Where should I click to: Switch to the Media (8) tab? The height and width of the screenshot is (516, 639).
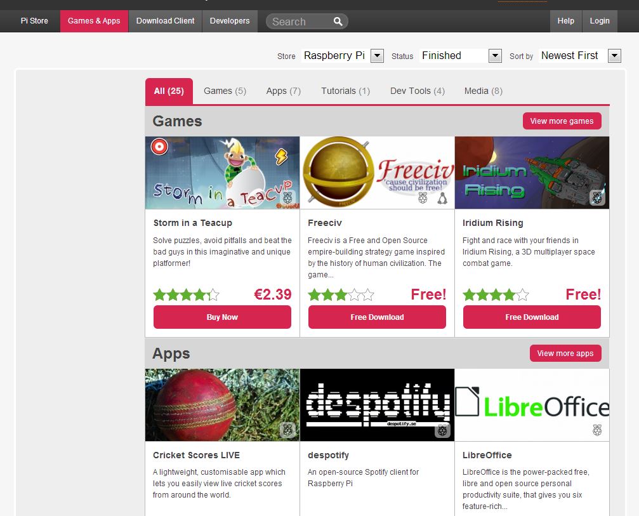[x=484, y=91]
